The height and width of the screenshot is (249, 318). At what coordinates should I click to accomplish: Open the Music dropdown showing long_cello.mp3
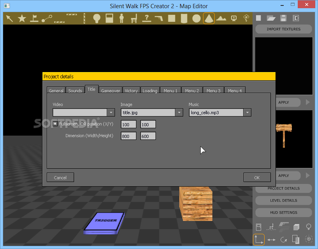point(247,113)
